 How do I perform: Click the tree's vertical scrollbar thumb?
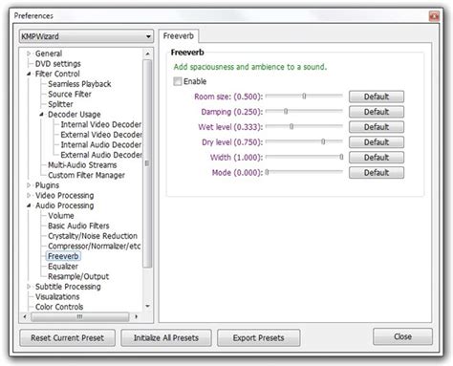[x=147, y=163]
